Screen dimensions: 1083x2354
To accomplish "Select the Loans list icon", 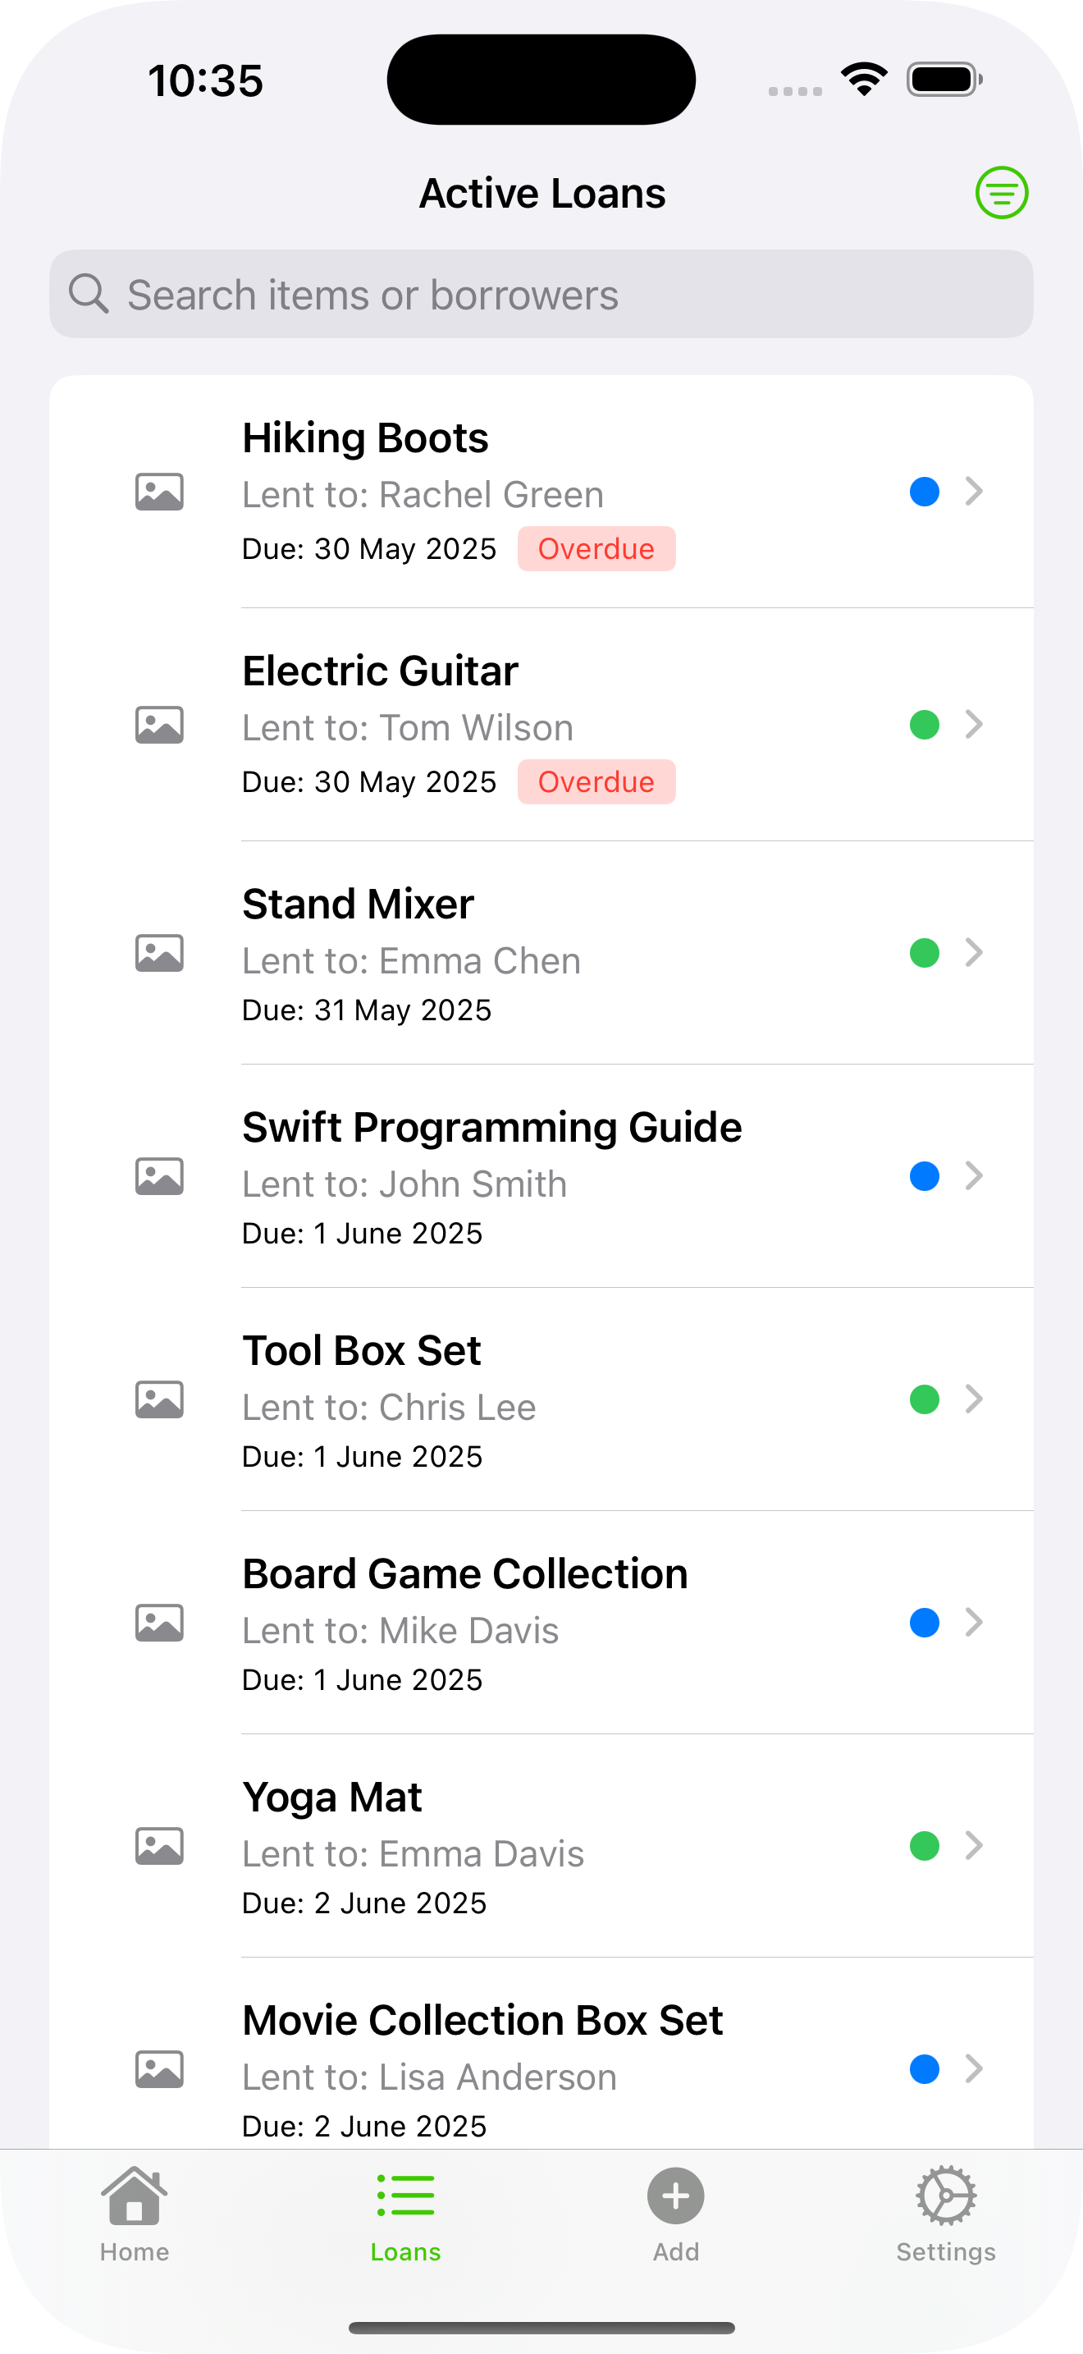I will pyautogui.click(x=405, y=2197).
